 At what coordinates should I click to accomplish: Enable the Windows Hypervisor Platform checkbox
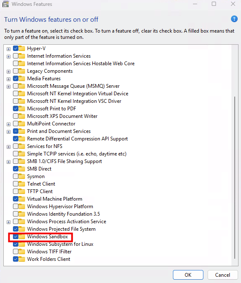[16, 207]
